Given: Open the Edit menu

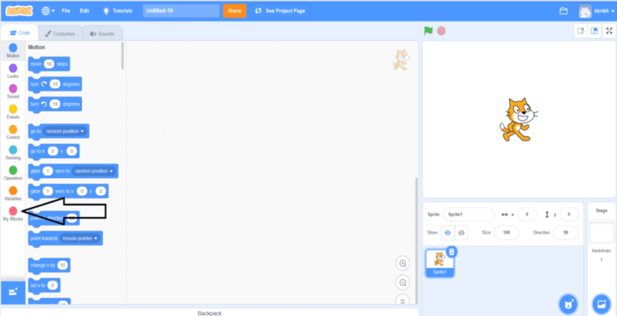Looking at the screenshot, I should tap(84, 11).
